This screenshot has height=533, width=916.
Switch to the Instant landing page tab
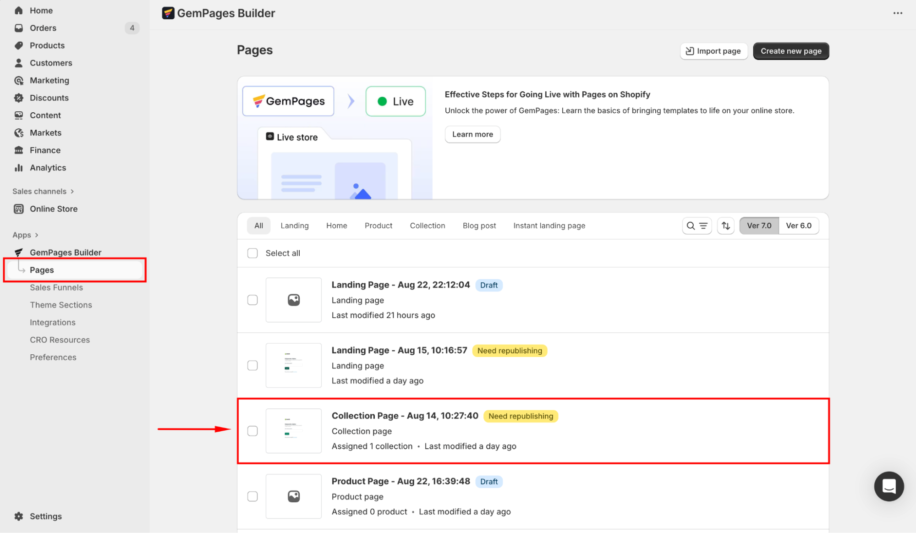click(x=549, y=225)
